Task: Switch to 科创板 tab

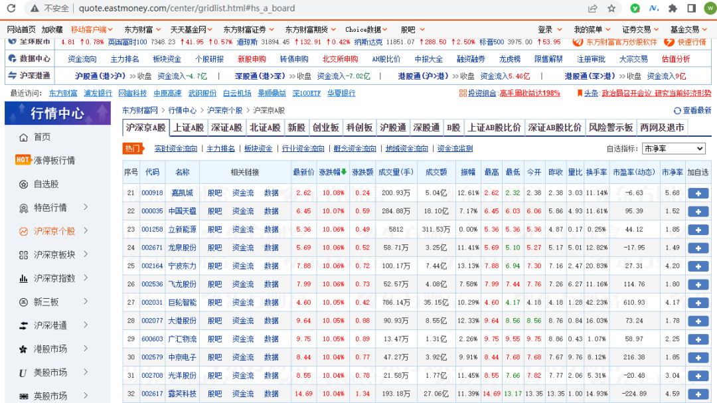Action: point(359,127)
